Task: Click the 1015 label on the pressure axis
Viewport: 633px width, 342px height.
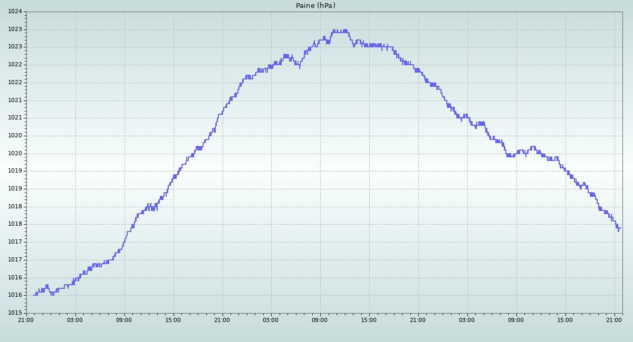Action: (15, 313)
